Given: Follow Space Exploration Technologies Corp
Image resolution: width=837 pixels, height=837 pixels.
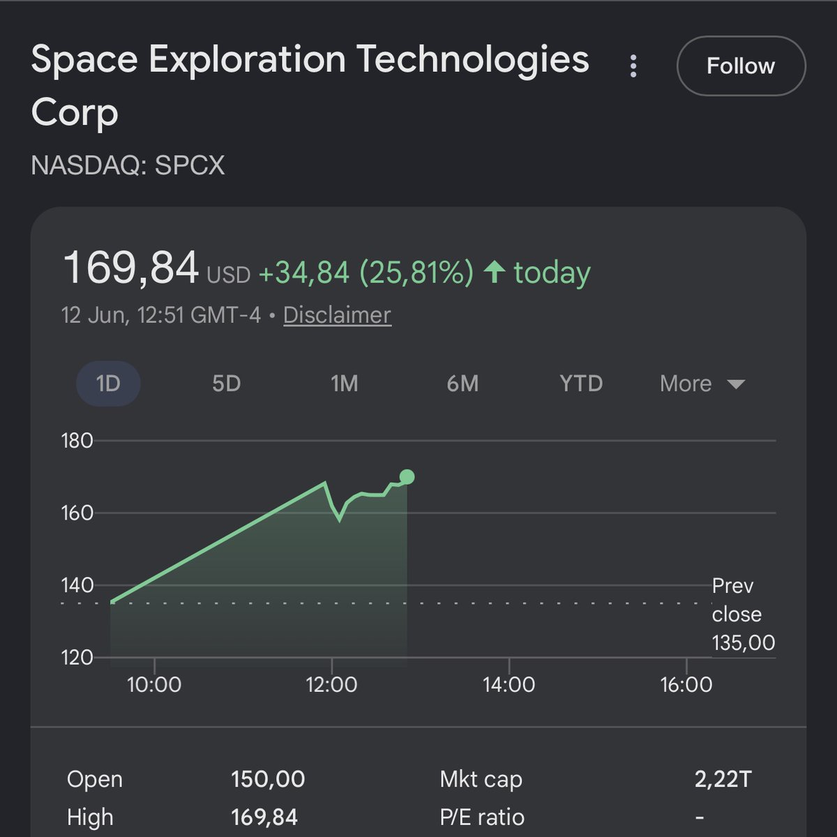Looking at the screenshot, I should (x=741, y=66).
